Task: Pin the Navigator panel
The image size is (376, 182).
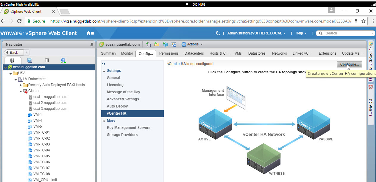Action: pyautogui.click(x=92, y=45)
